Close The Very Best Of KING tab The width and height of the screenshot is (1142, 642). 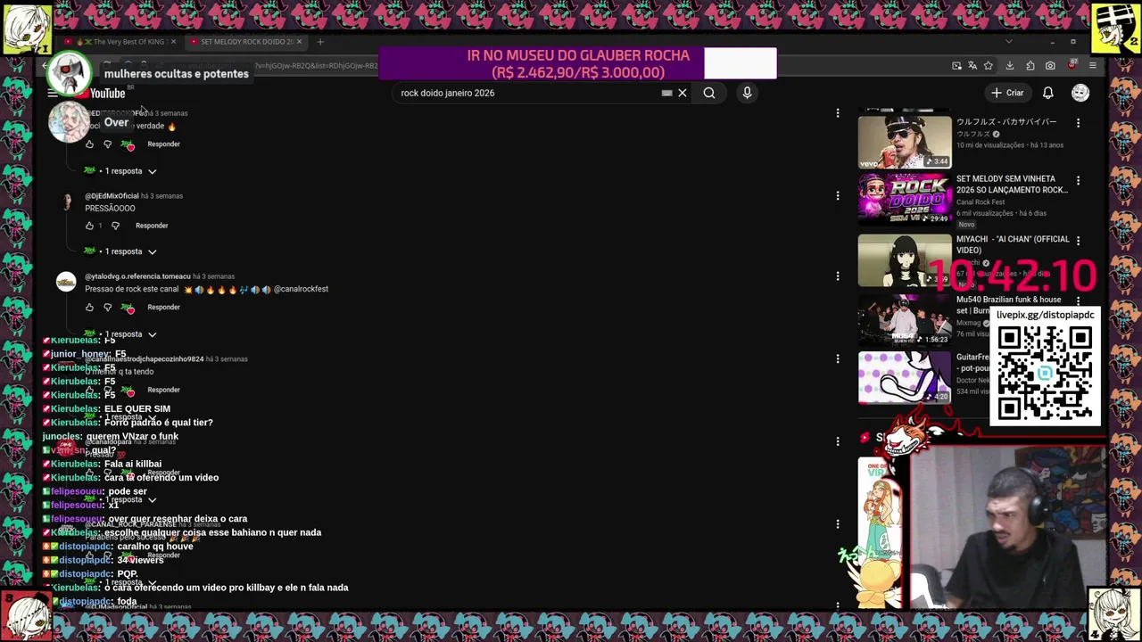point(173,42)
